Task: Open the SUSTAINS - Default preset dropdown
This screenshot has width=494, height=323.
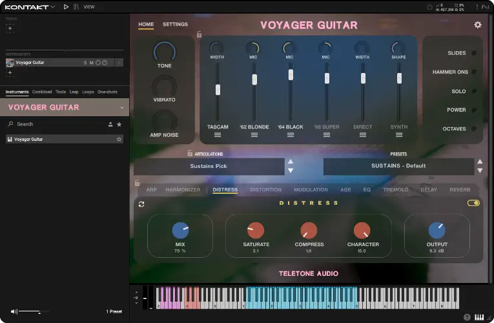Action: click(x=398, y=166)
